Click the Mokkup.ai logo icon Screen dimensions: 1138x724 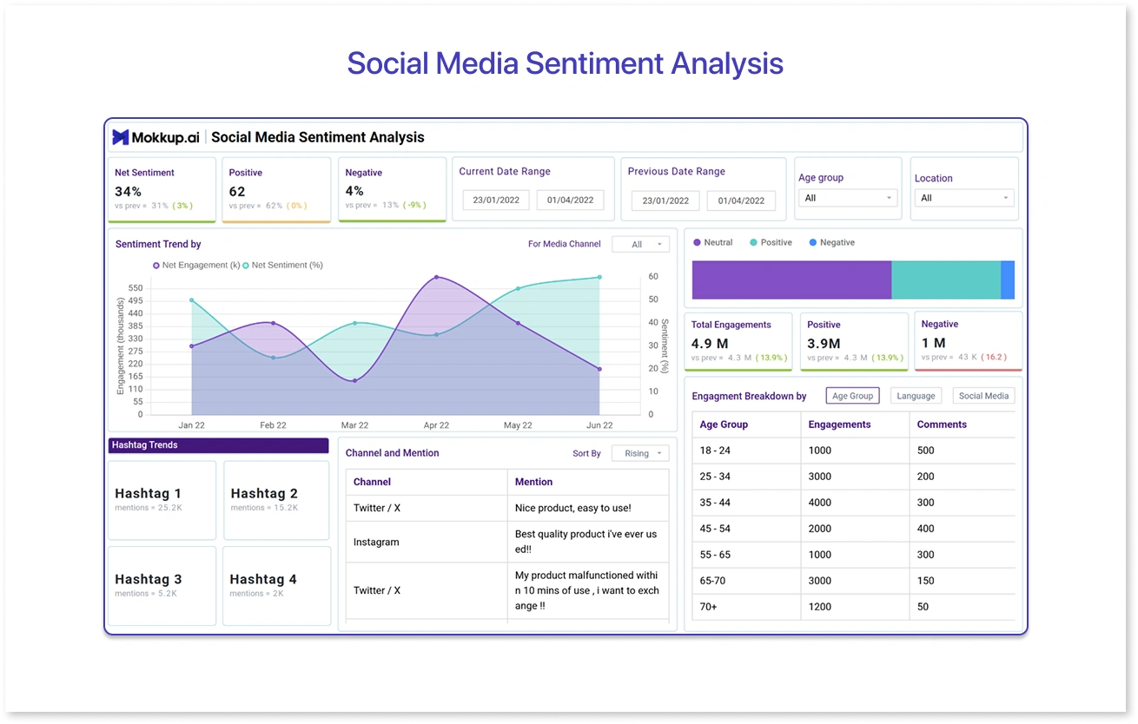(121, 137)
